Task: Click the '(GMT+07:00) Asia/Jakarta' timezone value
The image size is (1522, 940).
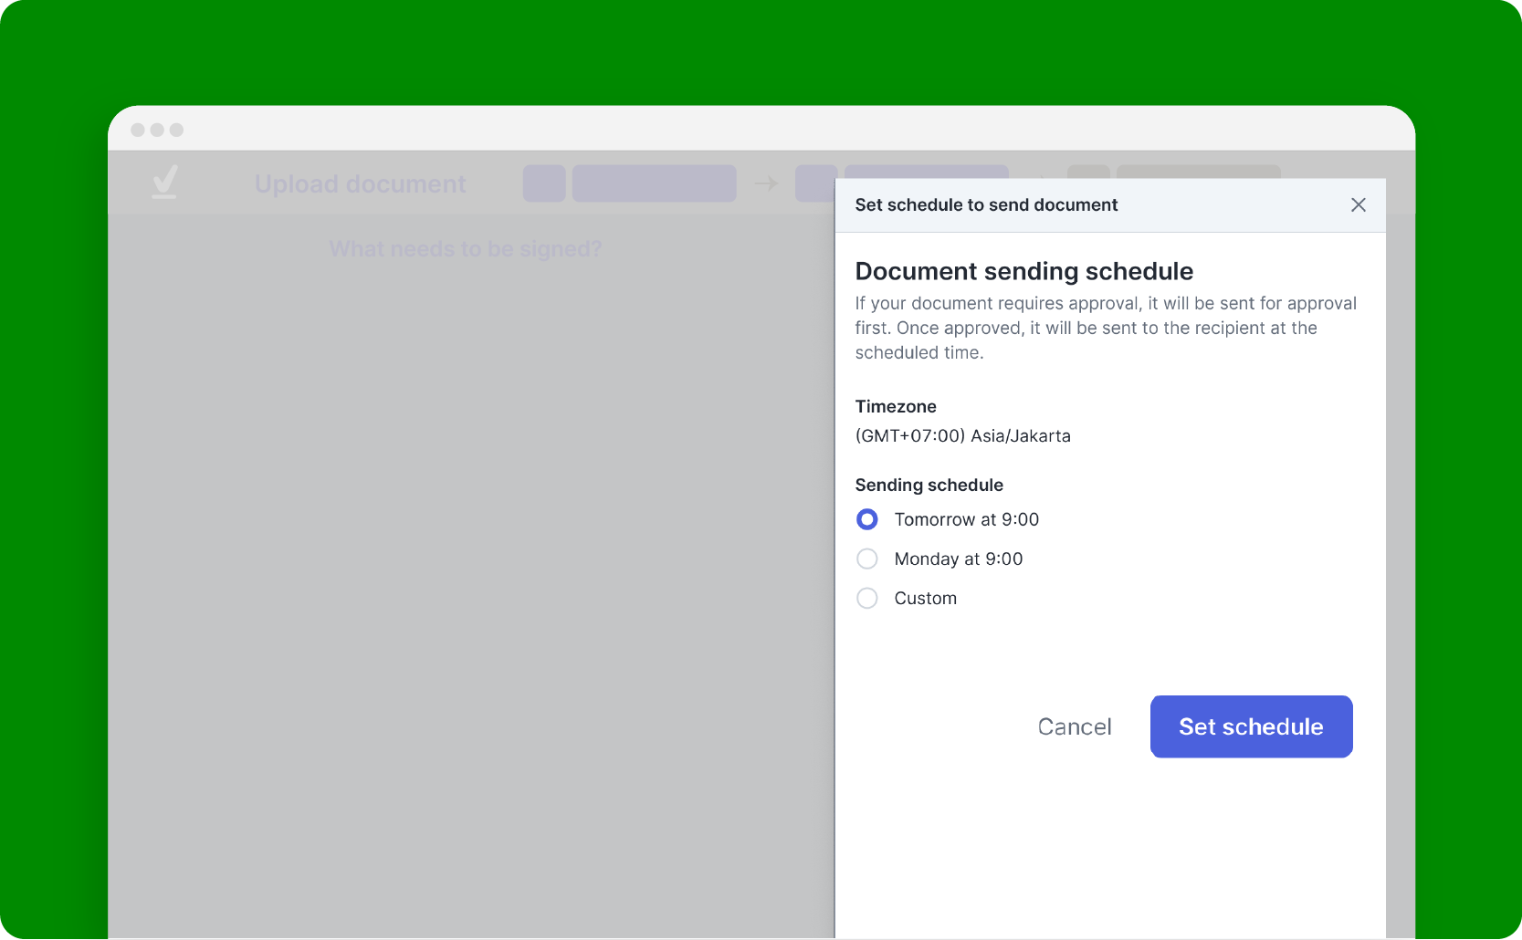Action: pos(962,436)
